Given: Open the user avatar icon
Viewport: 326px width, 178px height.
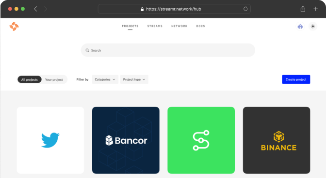Looking at the screenshot, I should pyautogui.click(x=300, y=26).
